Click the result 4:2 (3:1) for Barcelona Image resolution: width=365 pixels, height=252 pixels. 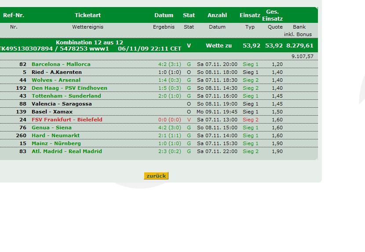pyautogui.click(x=170, y=64)
